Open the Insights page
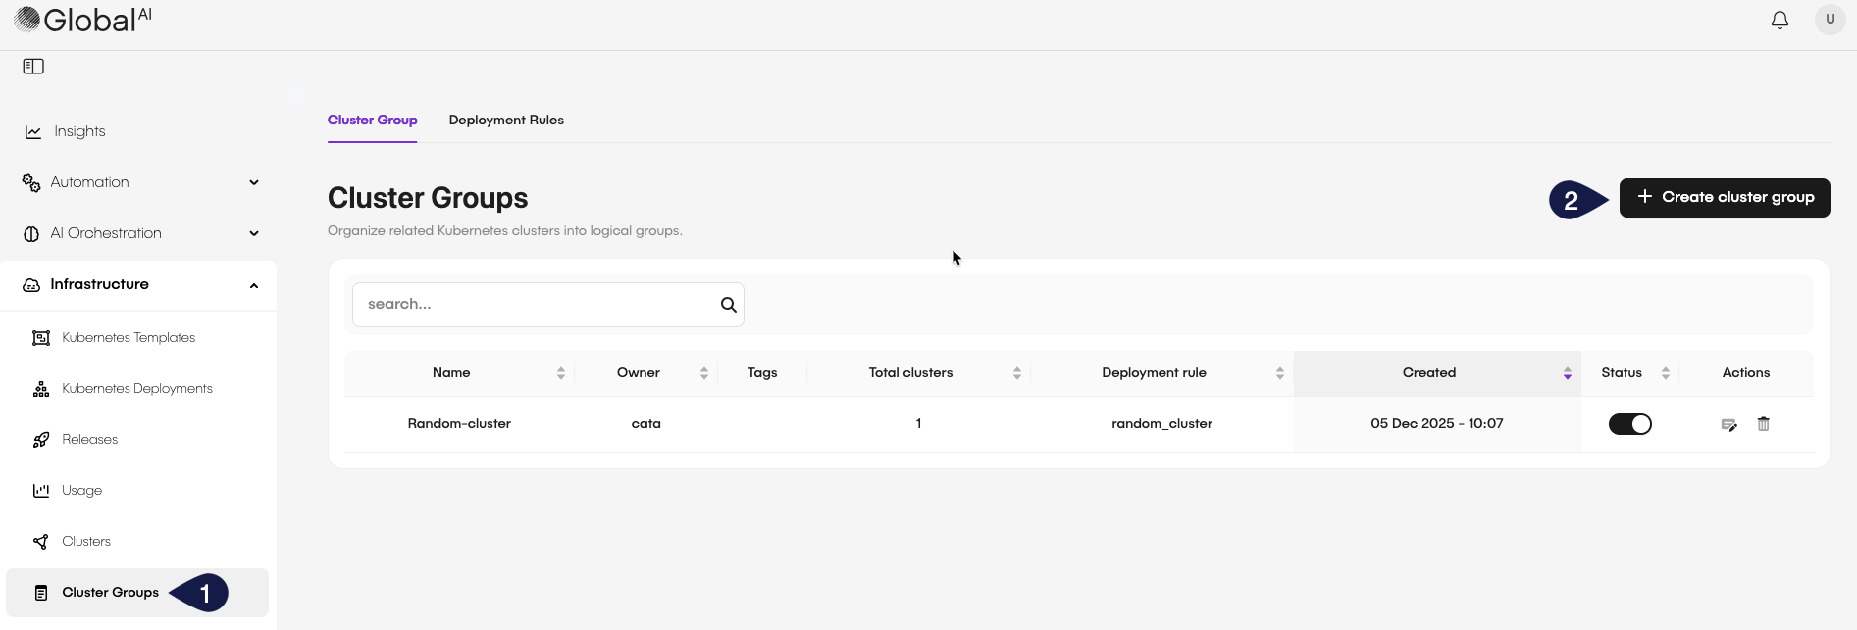The width and height of the screenshot is (1857, 630). (x=78, y=131)
